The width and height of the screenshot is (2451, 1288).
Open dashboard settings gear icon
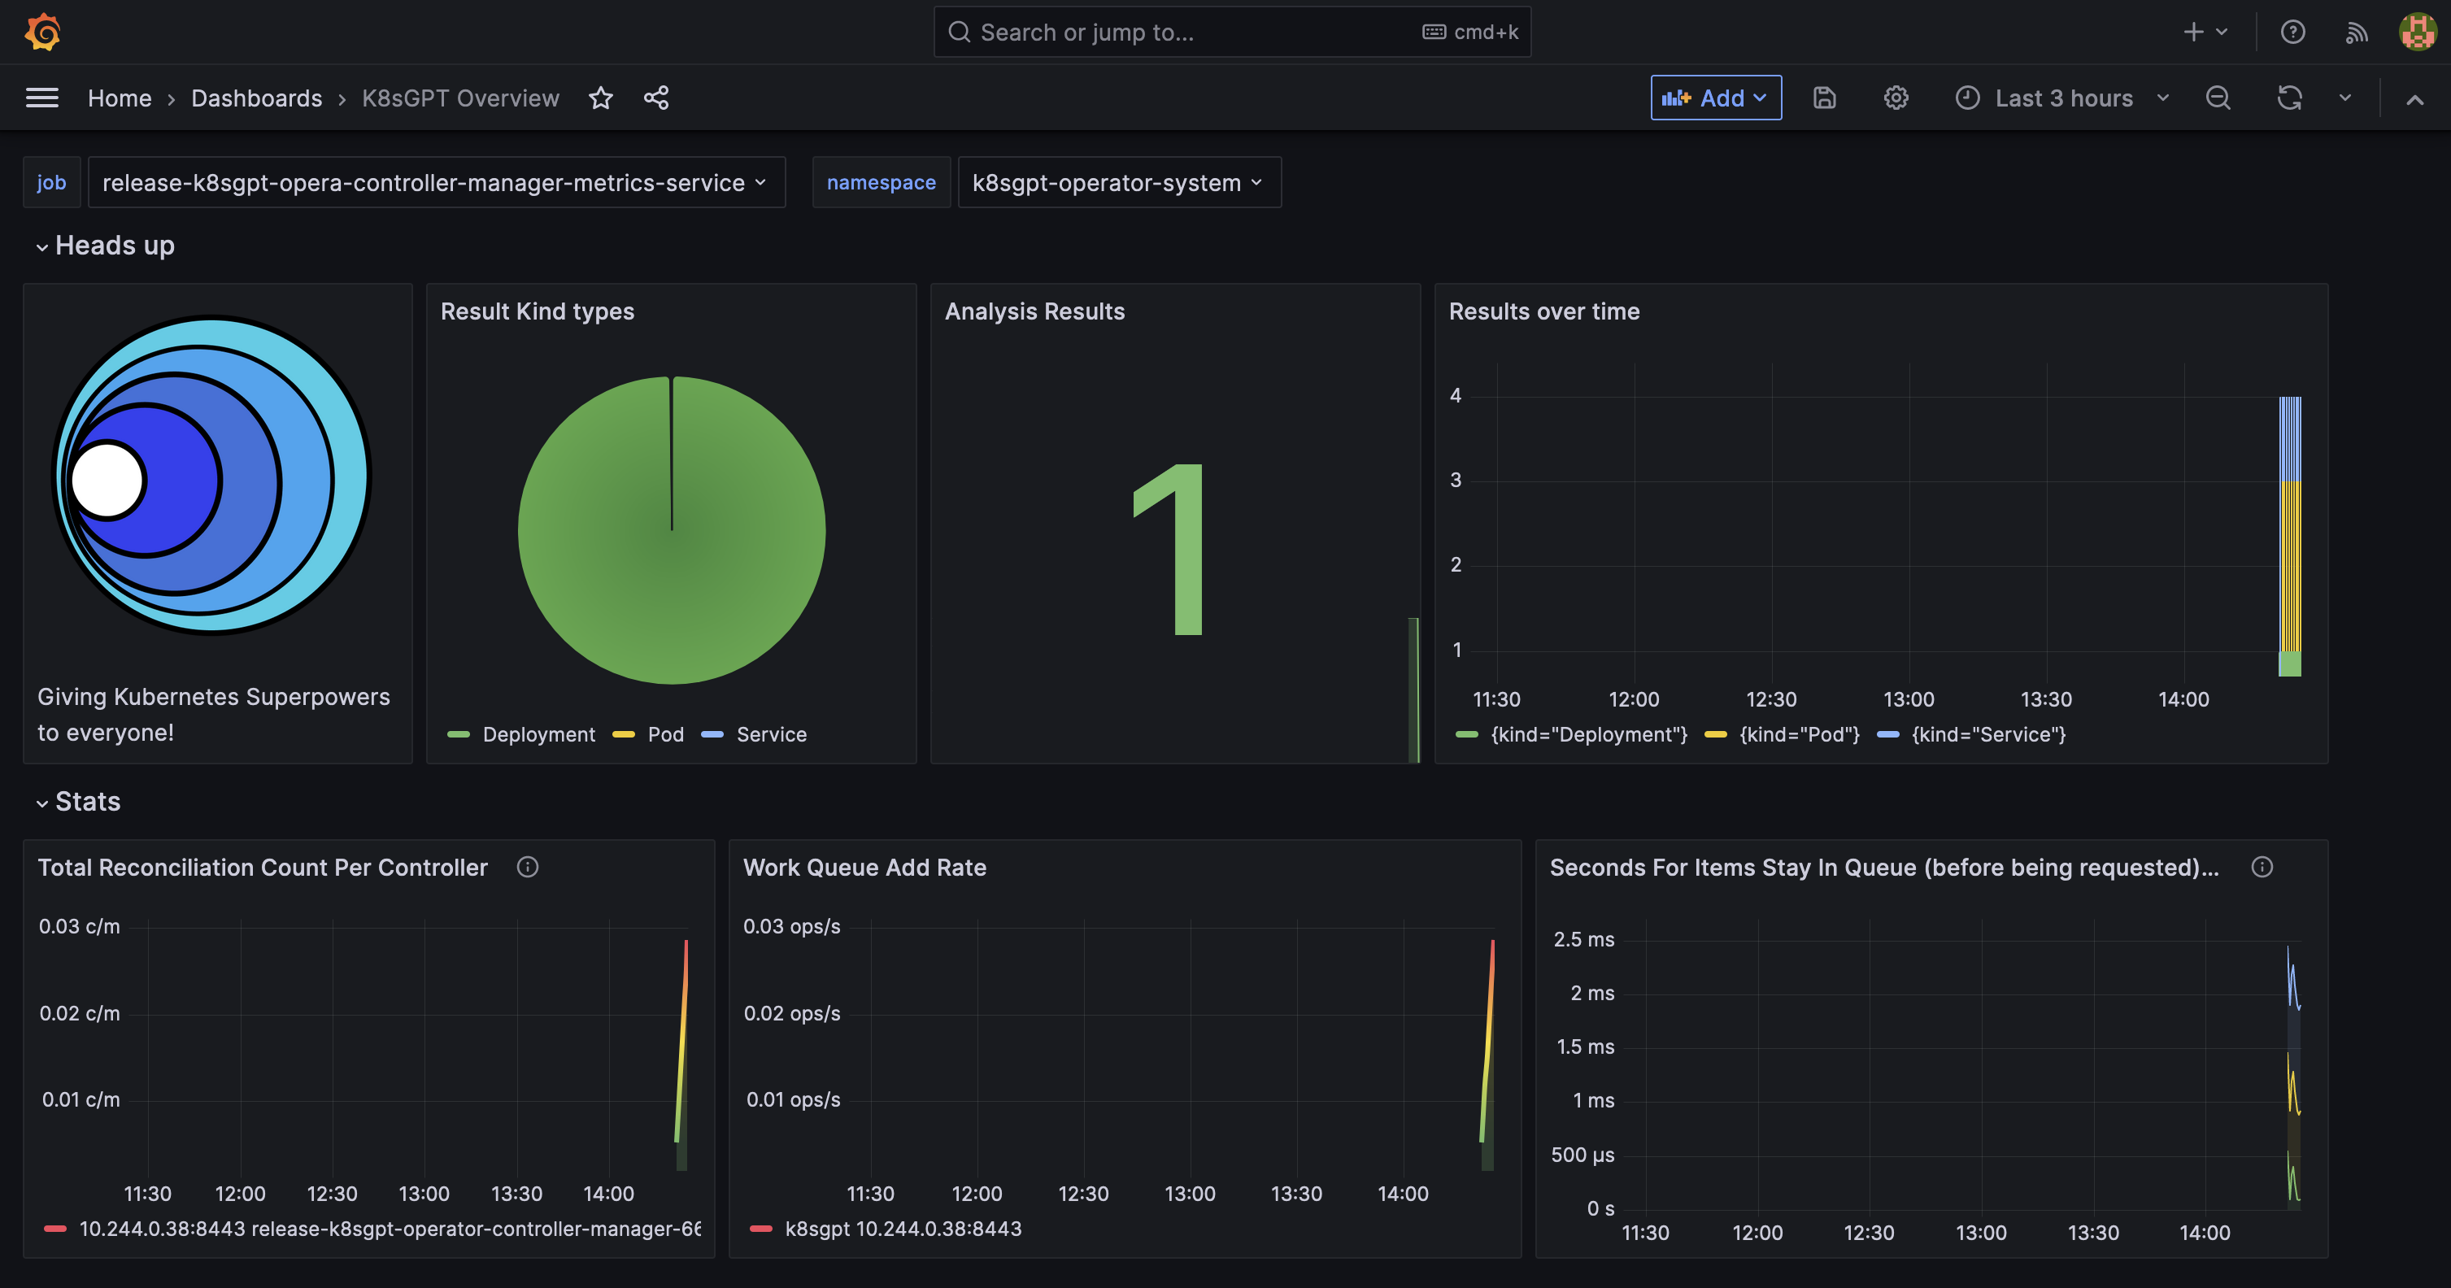click(1896, 98)
